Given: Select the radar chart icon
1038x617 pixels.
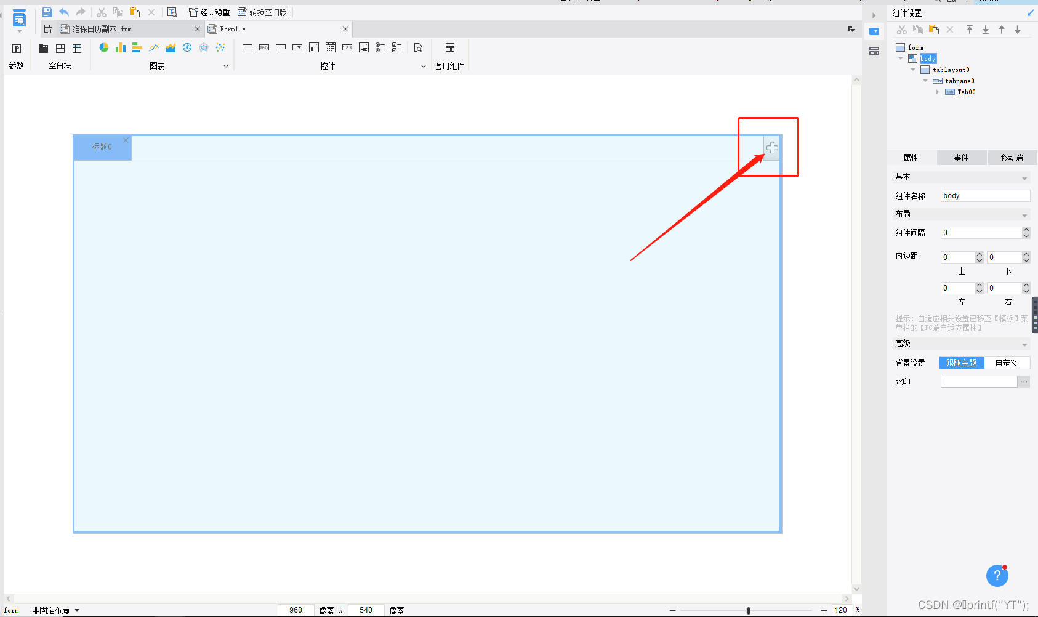Looking at the screenshot, I should pyautogui.click(x=204, y=47).
